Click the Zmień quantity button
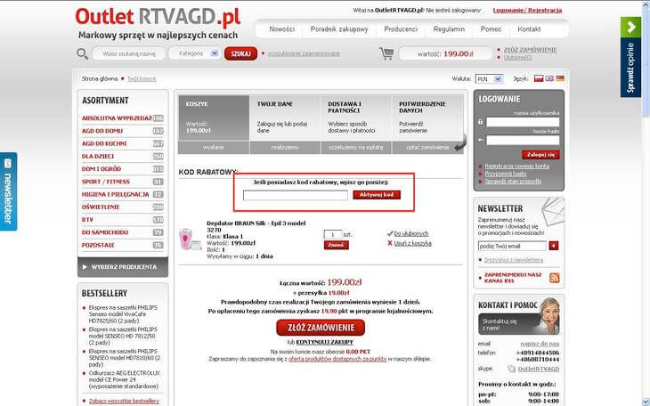The height and width of the screenshot is (406, 650). (337, 245)
